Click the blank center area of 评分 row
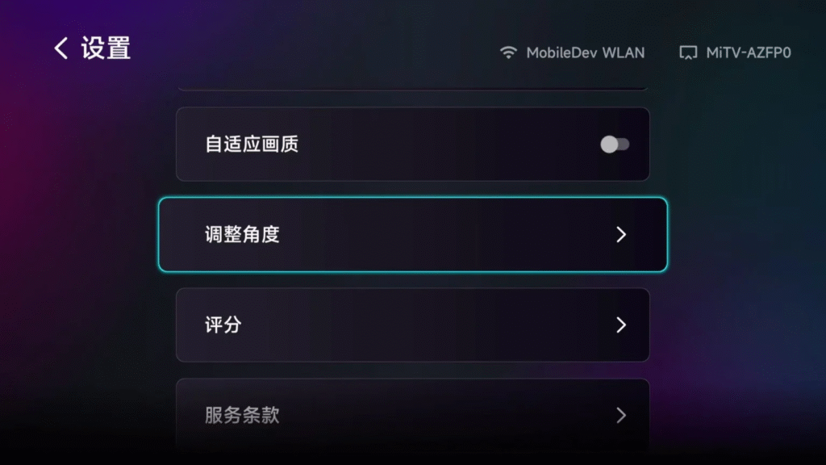Image resolution: width=826 pixels, height=465 pixels. (421, 325)
